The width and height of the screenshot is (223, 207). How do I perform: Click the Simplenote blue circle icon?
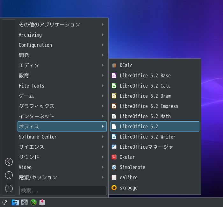point(114,167)
